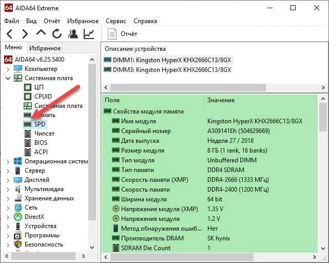The image size is (329, 263).
Task: Click the Мультимедиа speaker icon
Action: 18,189
